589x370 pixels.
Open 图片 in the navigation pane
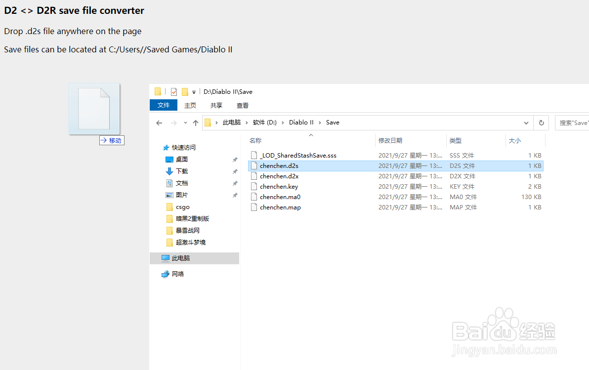(182, 195)
